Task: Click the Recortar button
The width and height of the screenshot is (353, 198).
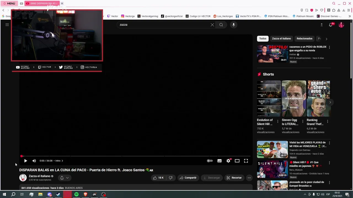Action: 234,178
